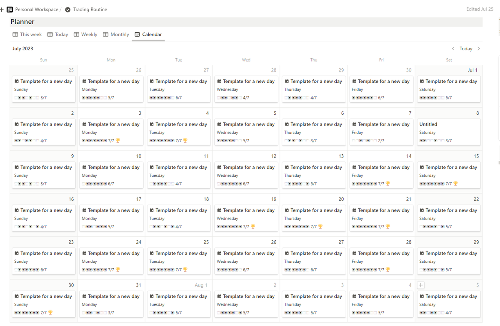Image resolution: width=500 pixels, height=326 pixels.
Task: Click card icon on July 27 Thursday entry
Action: 287,253
